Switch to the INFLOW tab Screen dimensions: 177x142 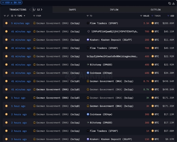pyautogui.click(x=114, y=10)
